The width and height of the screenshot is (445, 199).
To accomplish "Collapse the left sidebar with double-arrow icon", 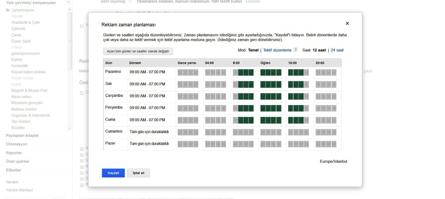I will click(x=68, y=2).
